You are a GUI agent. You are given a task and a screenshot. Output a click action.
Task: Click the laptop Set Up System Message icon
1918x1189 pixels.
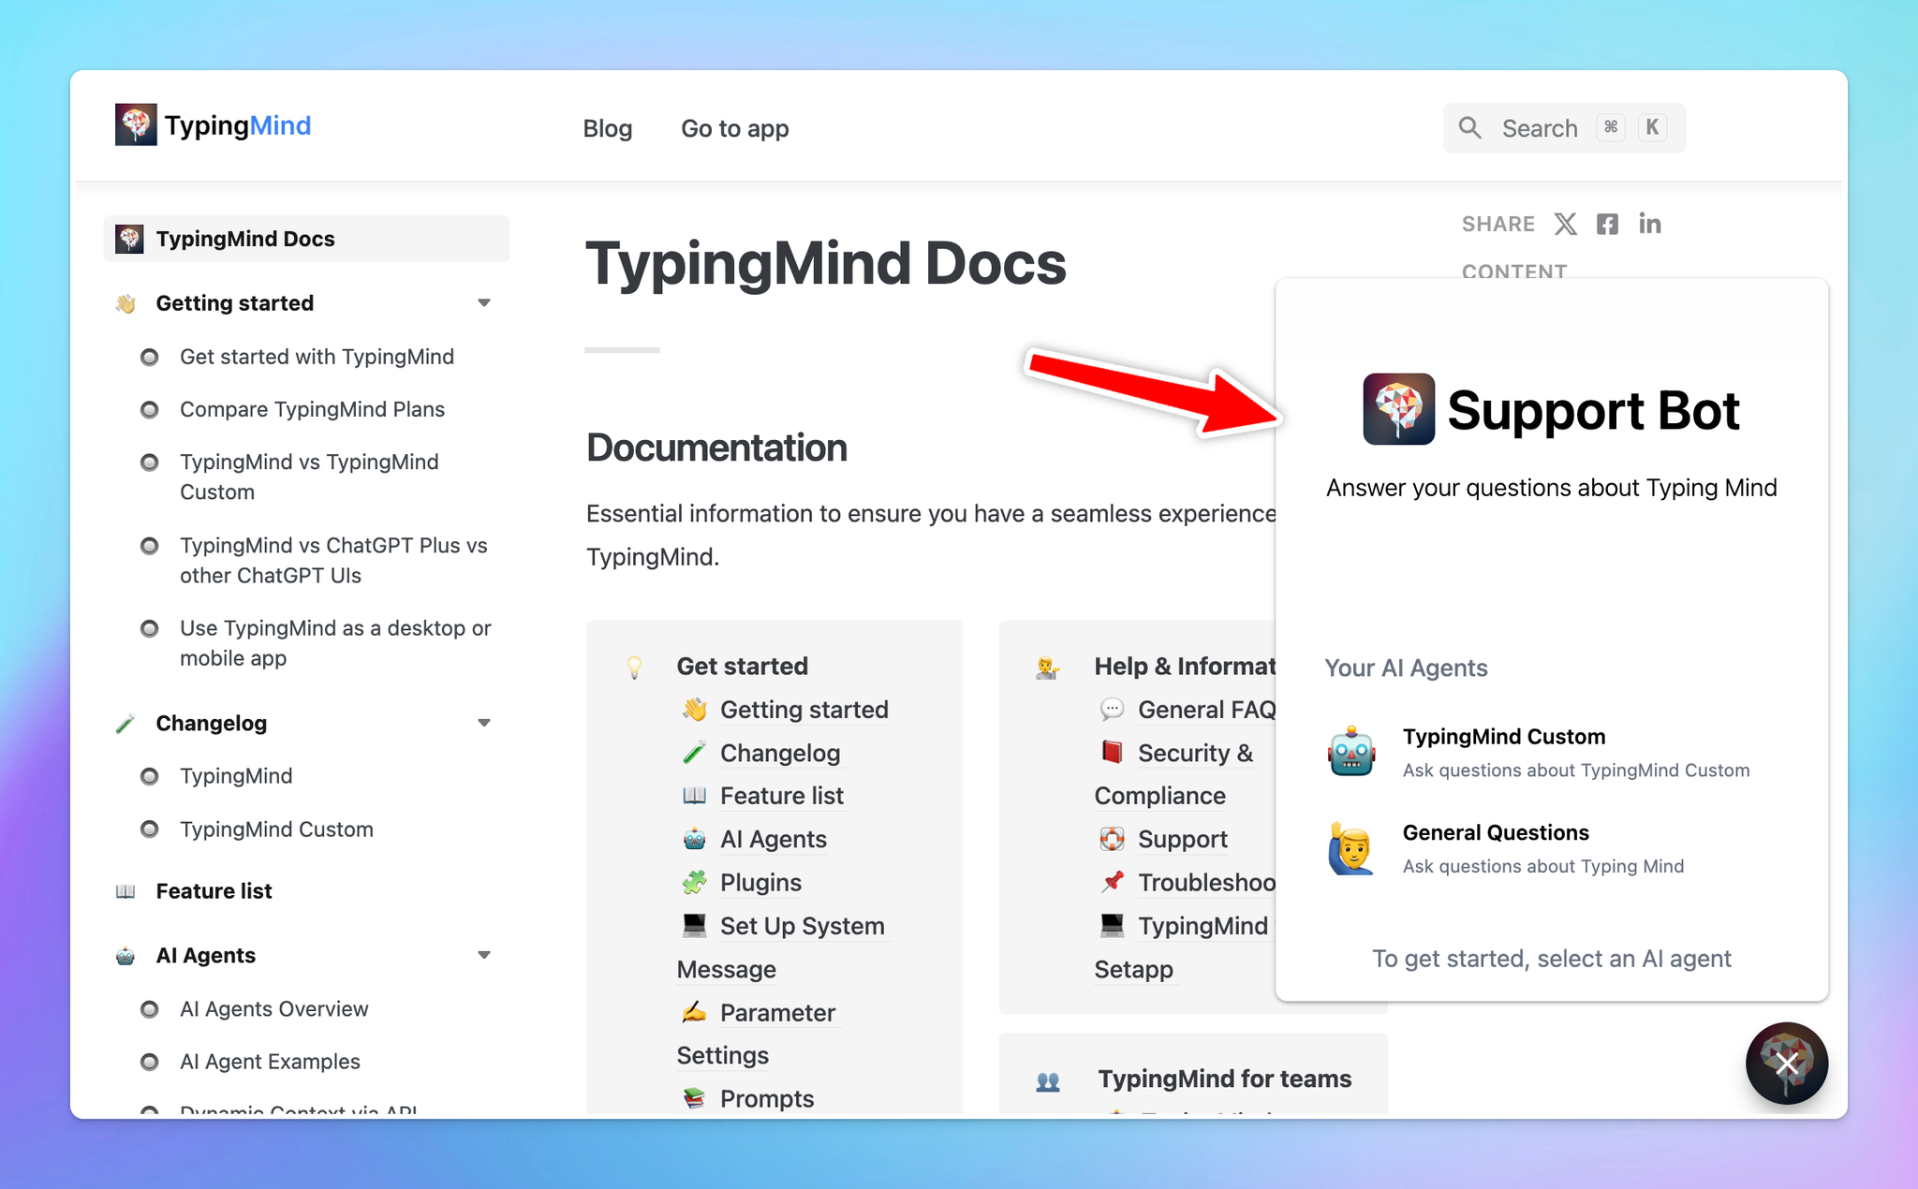pyautogui.click(x=694, y=925)
